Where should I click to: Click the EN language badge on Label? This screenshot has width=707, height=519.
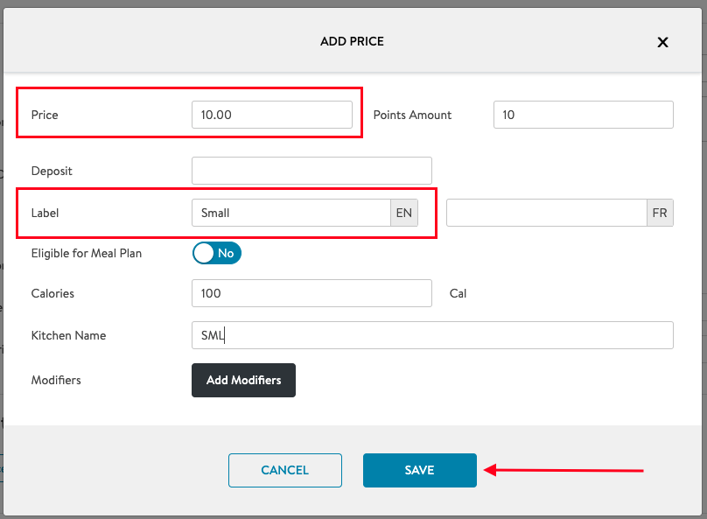coord(403,213)
